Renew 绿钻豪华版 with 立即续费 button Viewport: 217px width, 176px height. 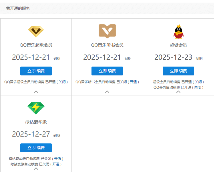(36, 148)
